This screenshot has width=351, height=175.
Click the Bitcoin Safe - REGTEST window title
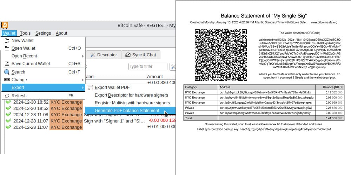[x=146, y=26]
